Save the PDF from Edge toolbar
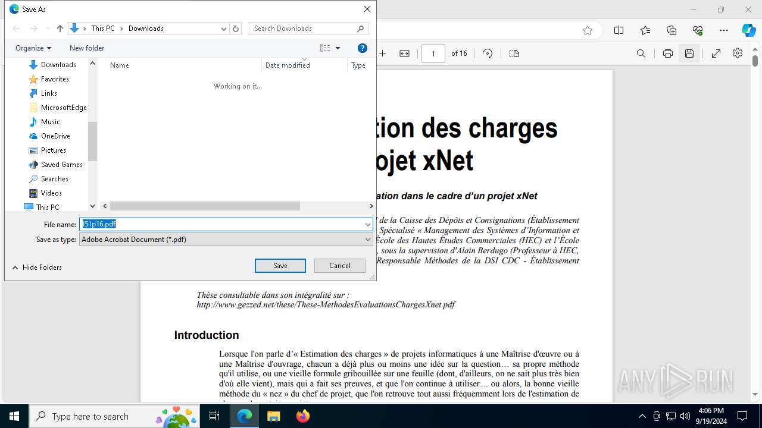762x428 pixels. [689, 53]
